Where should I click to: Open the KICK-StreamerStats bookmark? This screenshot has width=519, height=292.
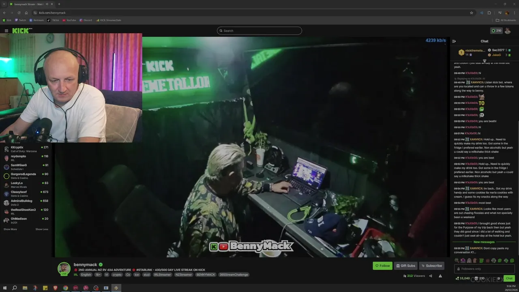click(x=108, y=20)
